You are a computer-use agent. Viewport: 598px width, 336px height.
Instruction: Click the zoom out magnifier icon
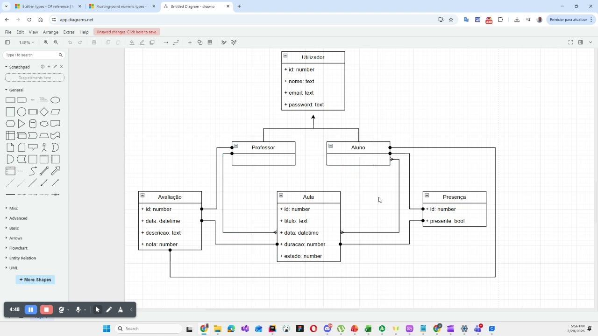point(56,42)
